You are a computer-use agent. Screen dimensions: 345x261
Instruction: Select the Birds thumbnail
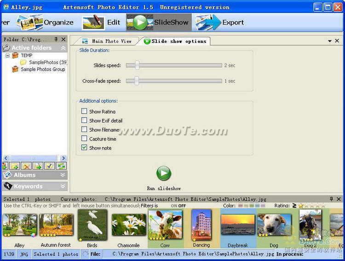coord(92,225)
